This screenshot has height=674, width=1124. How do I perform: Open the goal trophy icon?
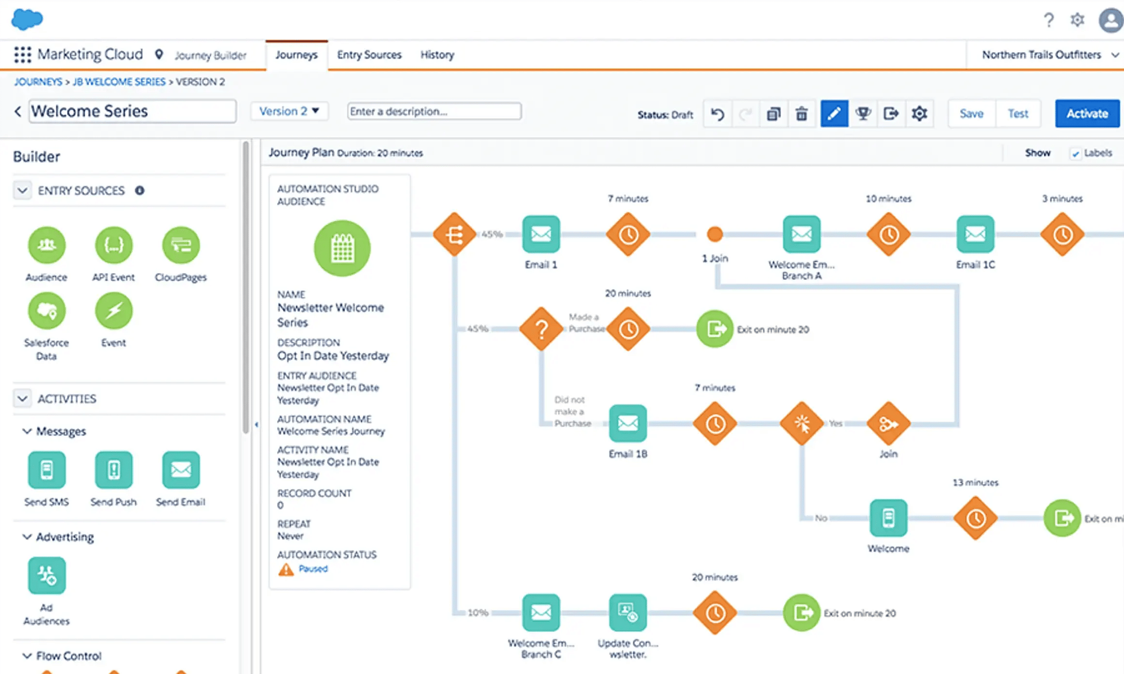pyautogui.click(x=863, y=114)
